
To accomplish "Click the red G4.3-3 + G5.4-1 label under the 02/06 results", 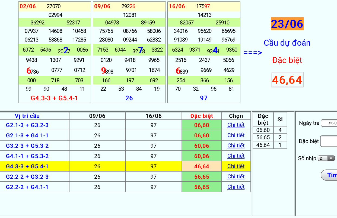I will 54,98.
